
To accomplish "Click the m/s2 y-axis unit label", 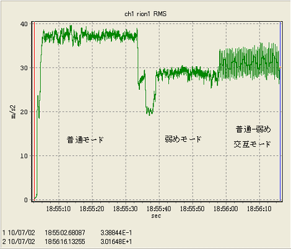I will coord(14,111).
